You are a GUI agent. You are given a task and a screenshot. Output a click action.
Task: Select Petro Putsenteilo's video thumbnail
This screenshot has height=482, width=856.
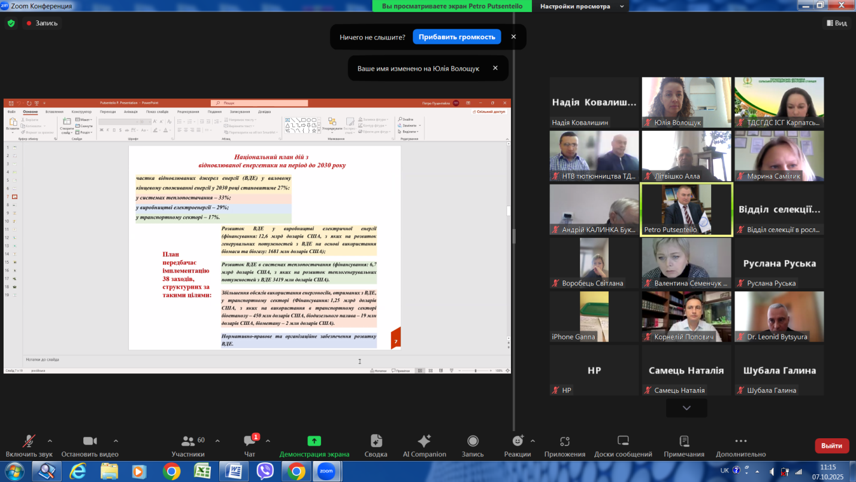[x=686, y=210]
